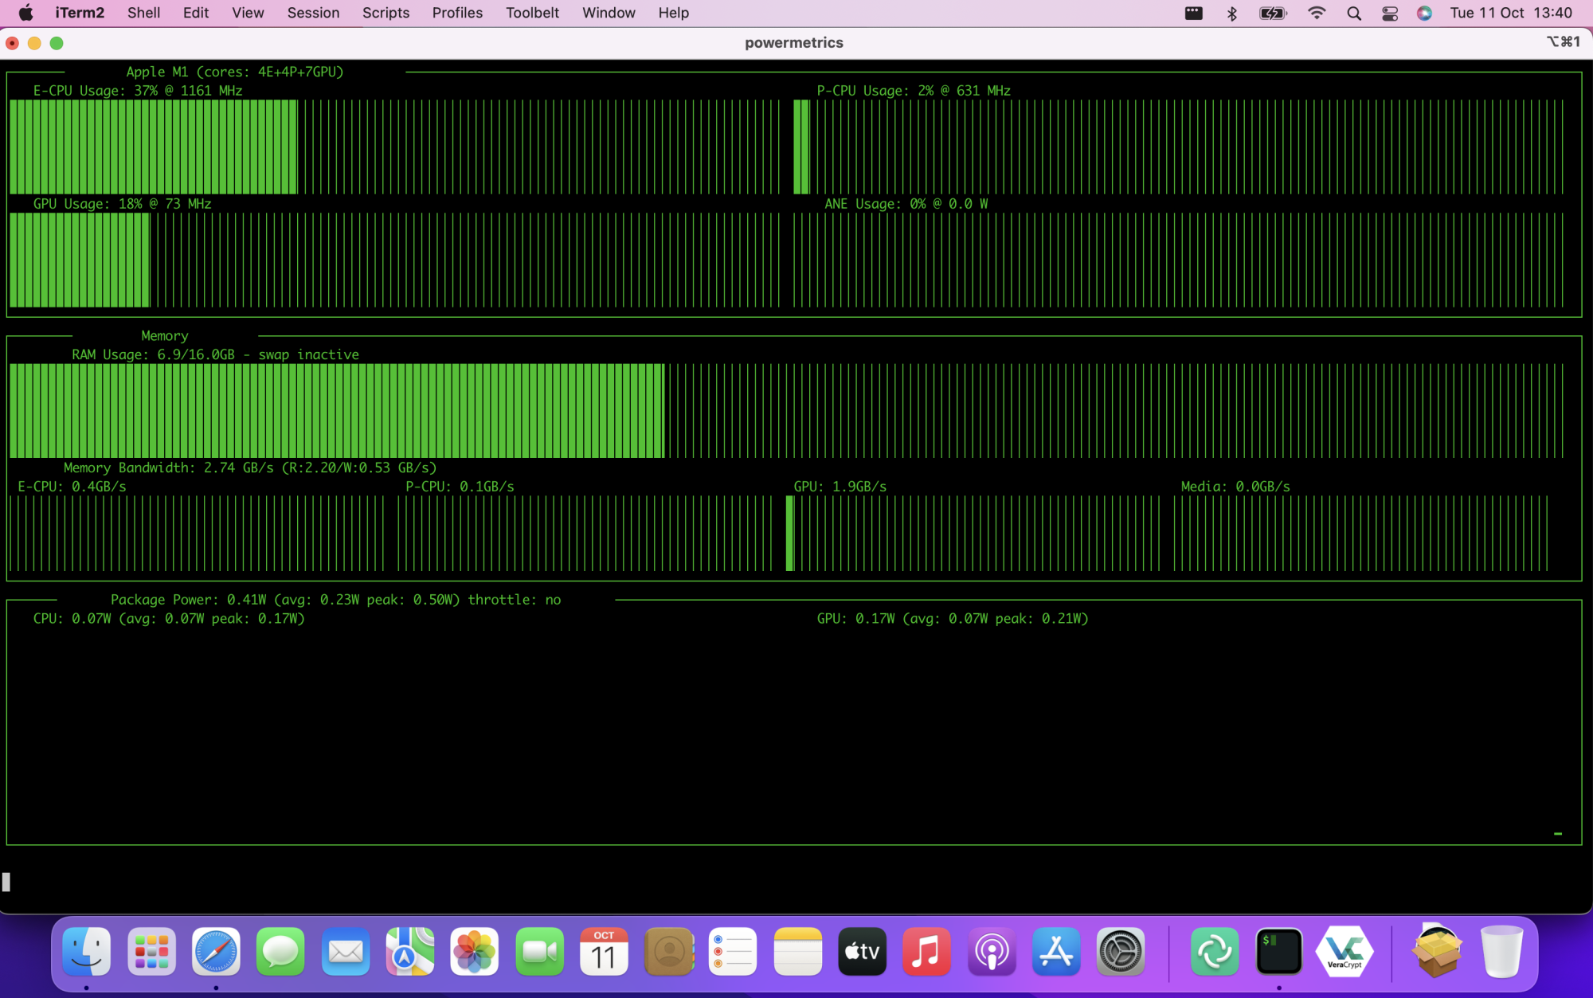Open the Profiles menu
Image resolution: width=1593 pixels, height=998 pixels.
tap(457, 14)
